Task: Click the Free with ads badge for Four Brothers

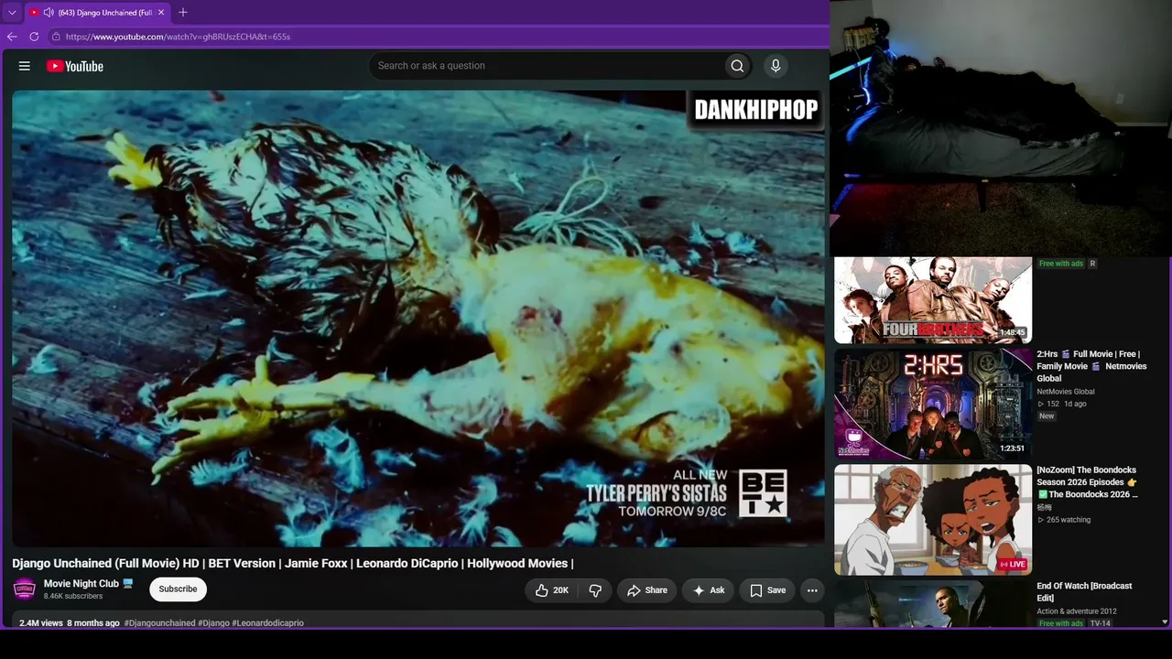Action: coord(1061,264)
